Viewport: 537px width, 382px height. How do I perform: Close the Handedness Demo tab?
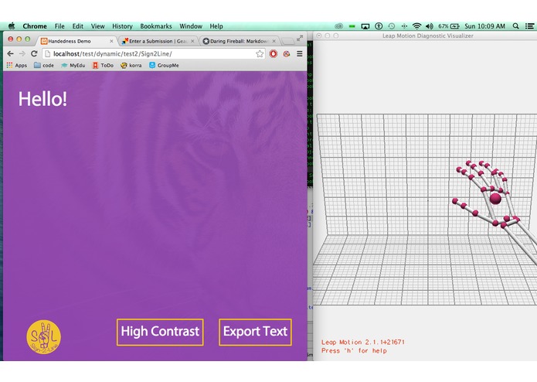point(111,41)
